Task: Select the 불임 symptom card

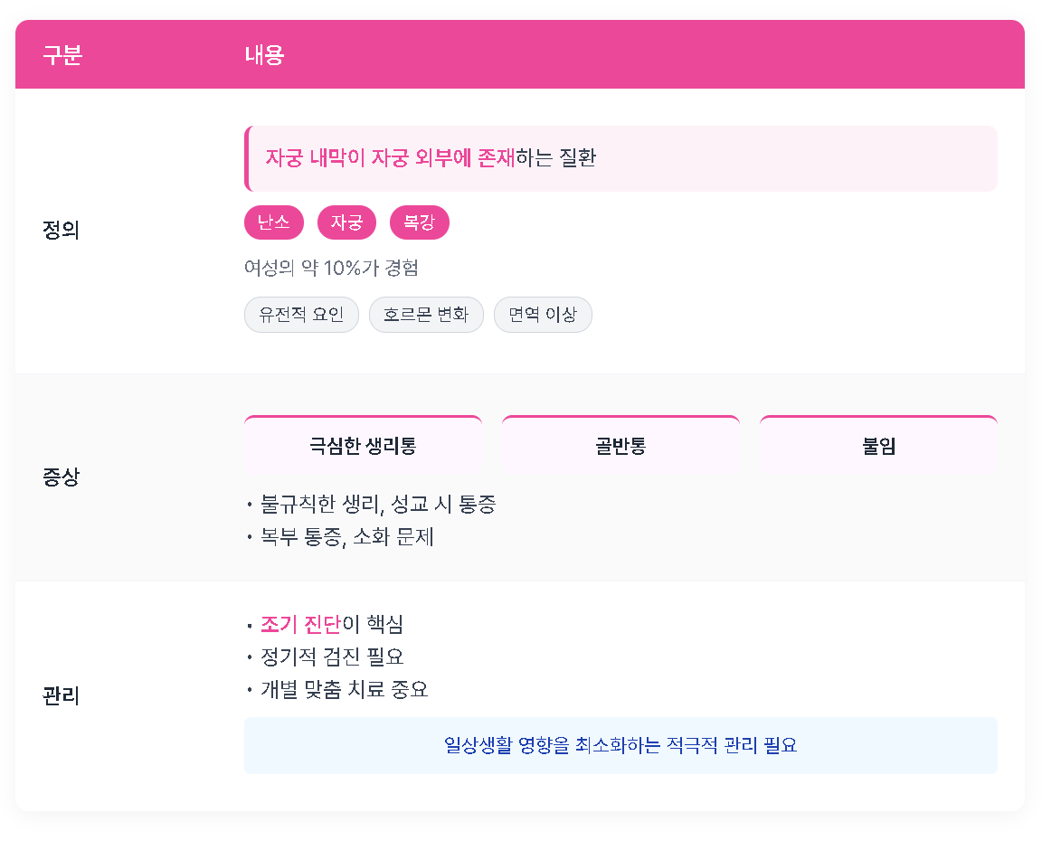Action: coord(878,445)
